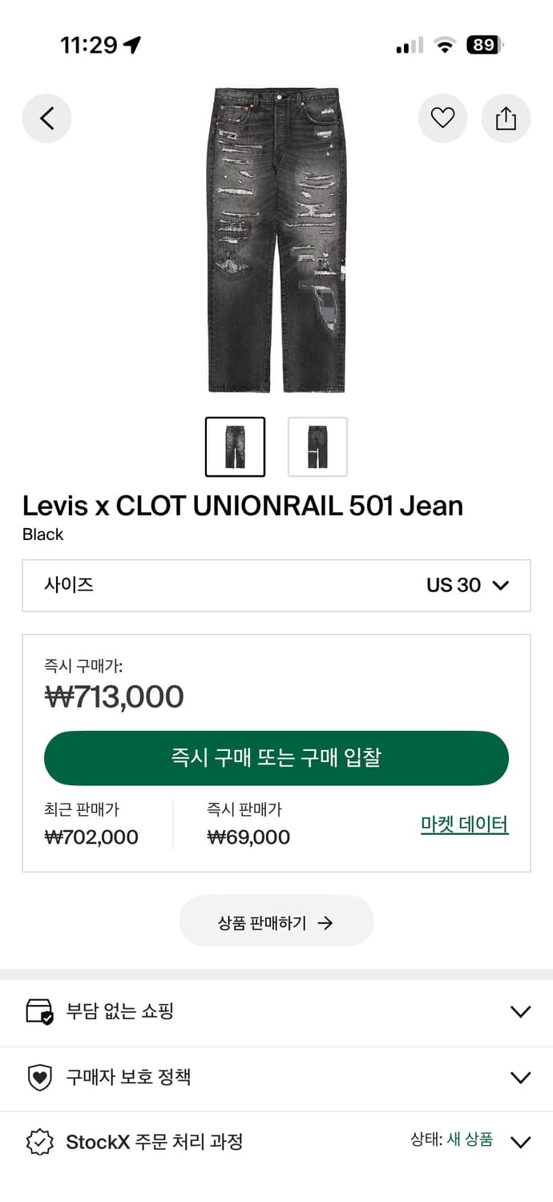Open the 사이즈 US 30 size selector

click(x=276, y=586)
